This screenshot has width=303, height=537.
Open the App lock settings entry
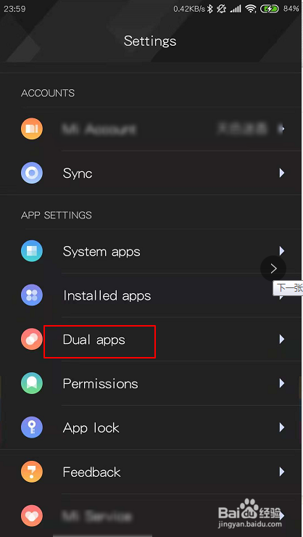pyautogui.click(x=151, y=427)
